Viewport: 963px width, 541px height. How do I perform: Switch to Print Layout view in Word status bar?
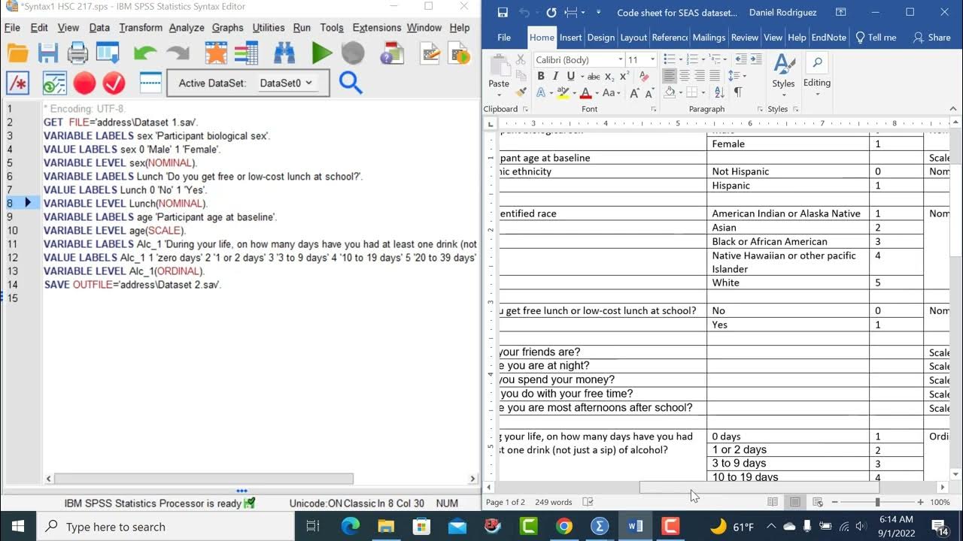click(794, 502)
